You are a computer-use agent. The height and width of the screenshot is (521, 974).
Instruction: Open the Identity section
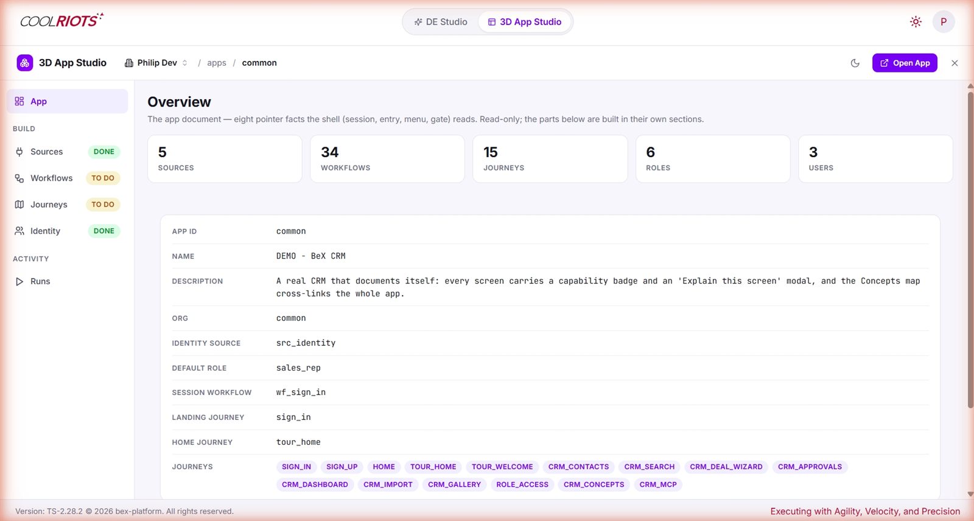(67, 231)
